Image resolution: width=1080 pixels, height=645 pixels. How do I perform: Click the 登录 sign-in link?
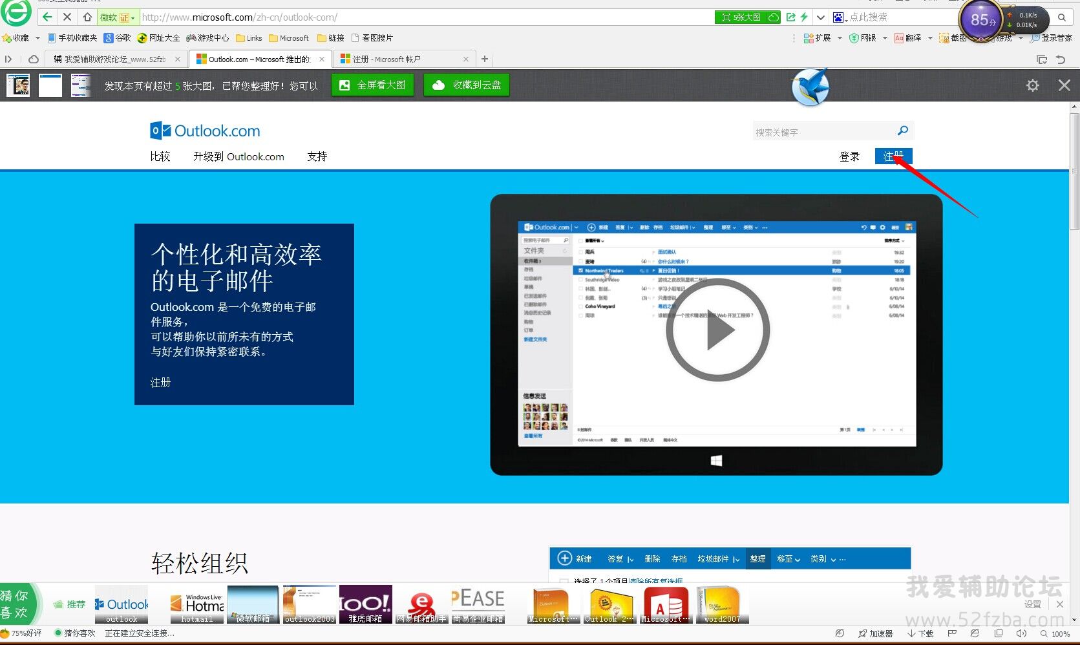[849, 156]
